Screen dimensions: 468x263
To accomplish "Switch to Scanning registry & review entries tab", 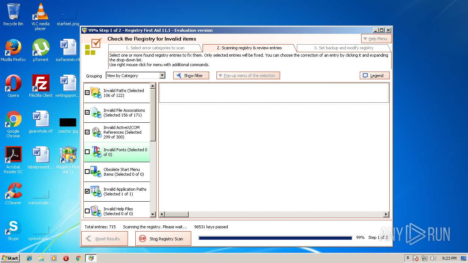I will coord(249,48).
